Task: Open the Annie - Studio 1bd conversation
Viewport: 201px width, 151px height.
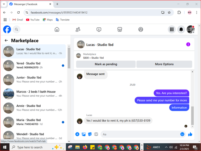Action: (x=34, y=108)
